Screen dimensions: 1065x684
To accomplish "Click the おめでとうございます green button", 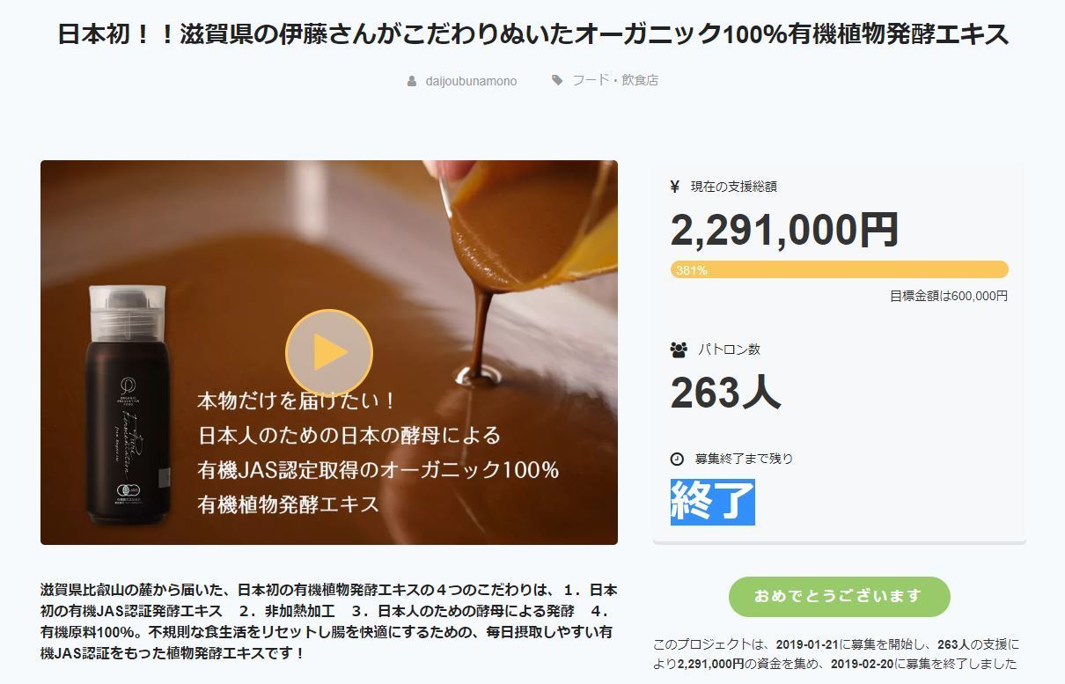I will (840, 597).
